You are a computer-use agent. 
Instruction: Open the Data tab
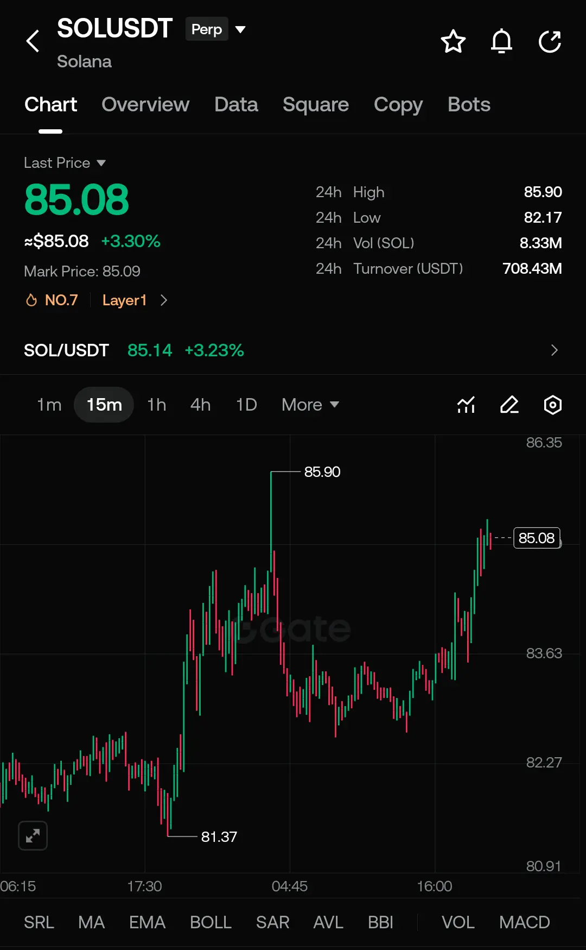tap(236, 104)
